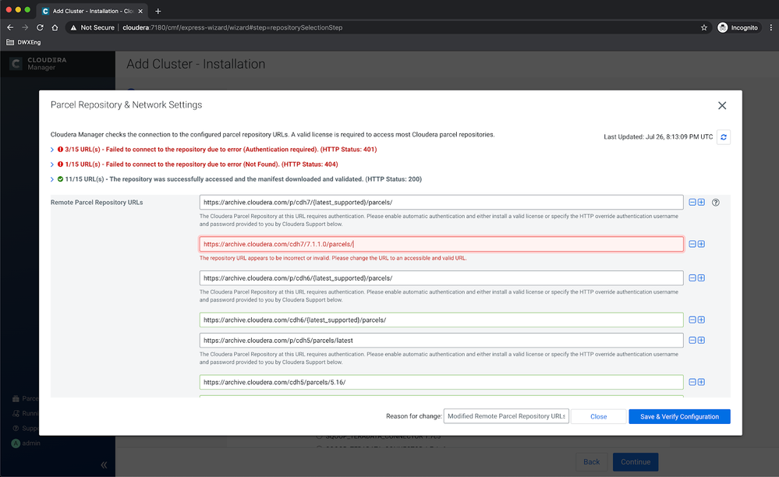This screenshot has height=477, width=779.
Task: Remove the cdh5/parcels/5.16 URL row
Action: tap(692, 382)
